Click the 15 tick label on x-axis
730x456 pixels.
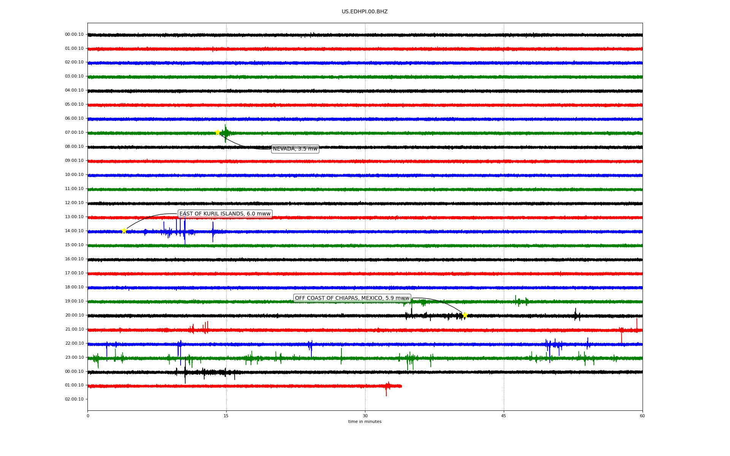click(226, 416)
